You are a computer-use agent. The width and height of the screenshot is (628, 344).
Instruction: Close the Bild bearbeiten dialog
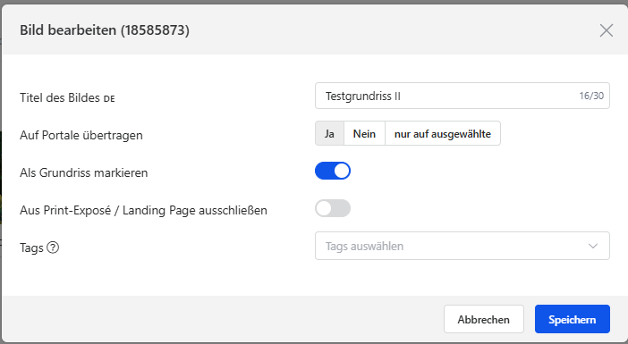(x=606, y=30)
